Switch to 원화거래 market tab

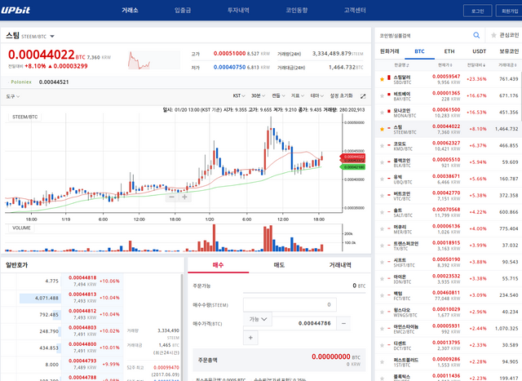click(x=390, y=51)
